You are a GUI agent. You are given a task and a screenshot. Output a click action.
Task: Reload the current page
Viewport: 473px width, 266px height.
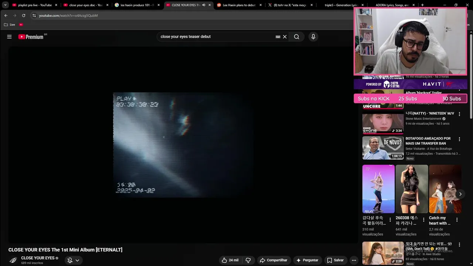tap(24, 16)
